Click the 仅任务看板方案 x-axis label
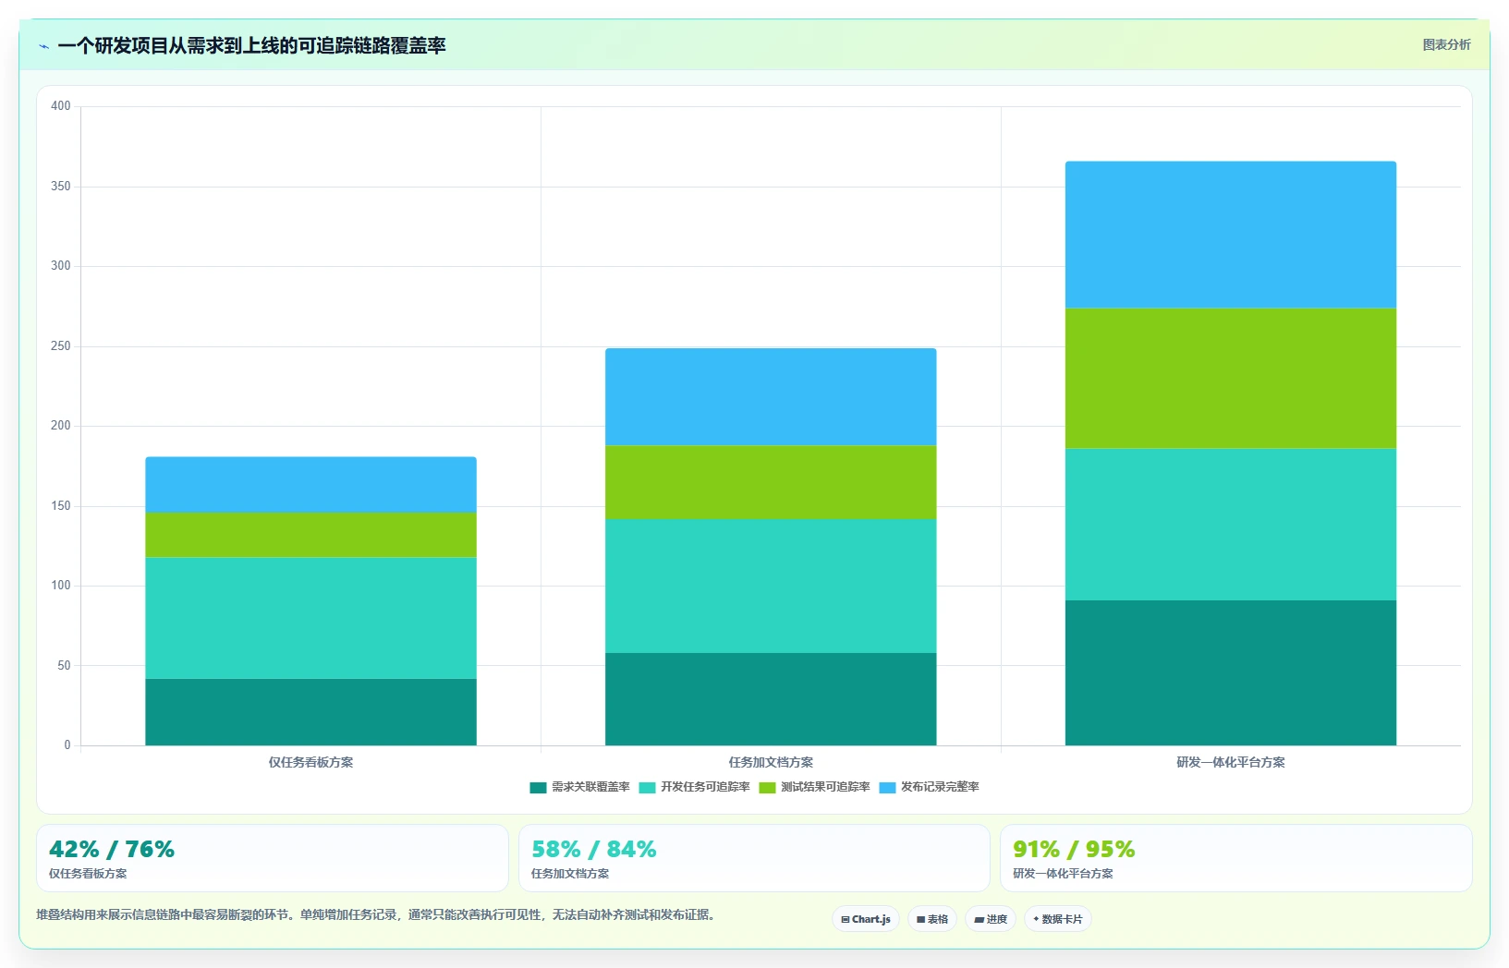This screenshot has width=1509, height=968. pos(310,762)
